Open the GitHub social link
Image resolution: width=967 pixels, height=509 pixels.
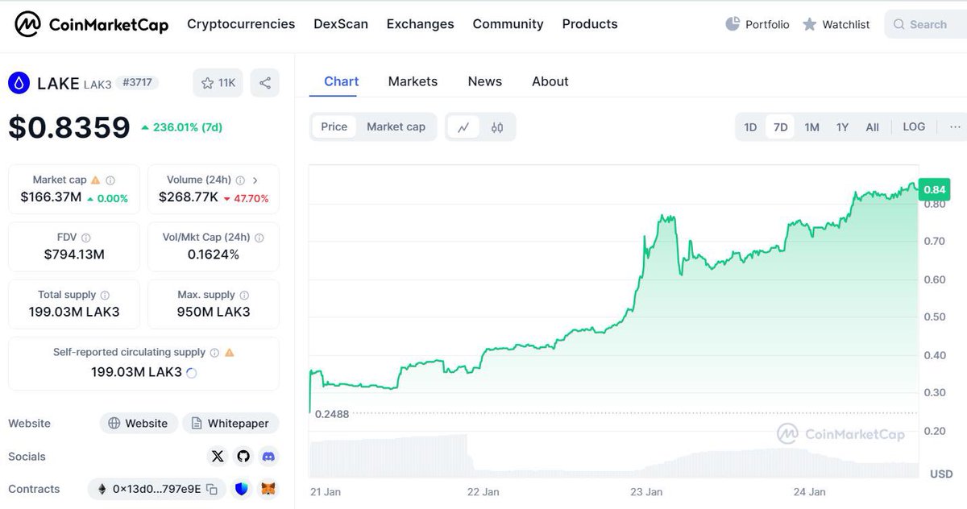click(x=243, y=457)
